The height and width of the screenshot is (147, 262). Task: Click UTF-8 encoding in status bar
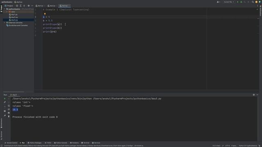228,146
